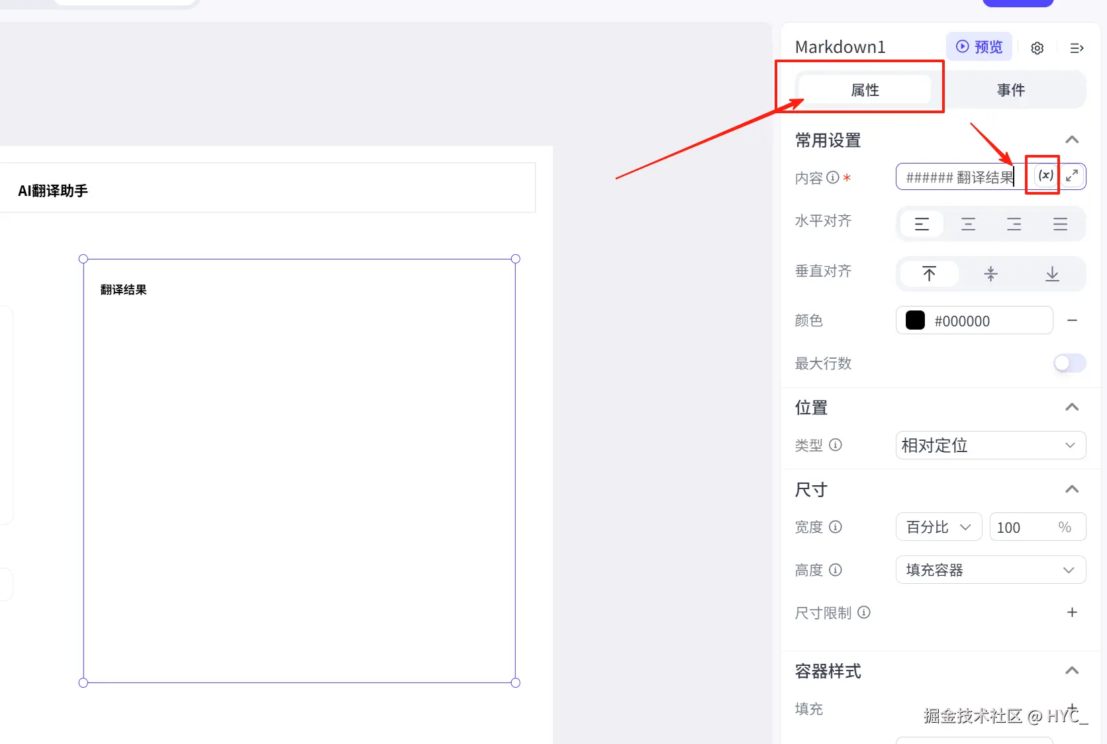Open the settings gear beside Preview
The height and width of the screenshot is (744, 1107).
(x=1037, y=48)
